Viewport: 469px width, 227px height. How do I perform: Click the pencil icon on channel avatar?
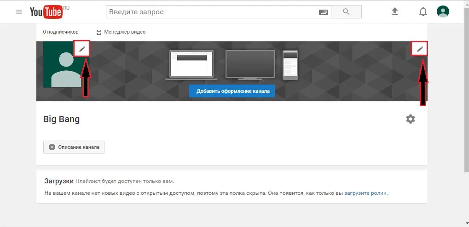(82, 49)
